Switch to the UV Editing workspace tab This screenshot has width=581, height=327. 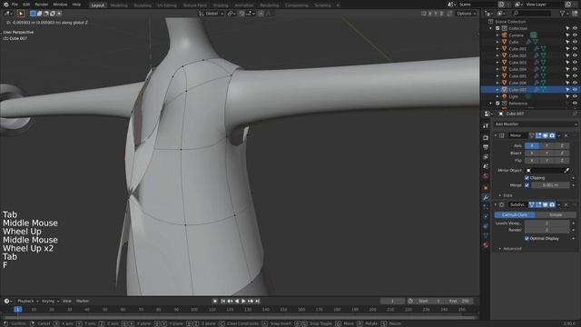point(167,5)
